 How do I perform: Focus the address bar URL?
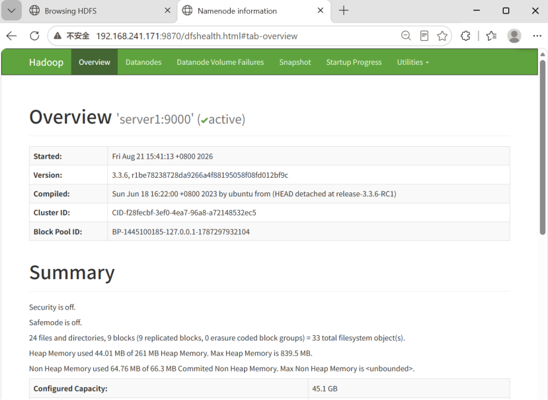(x=197, y=36)
